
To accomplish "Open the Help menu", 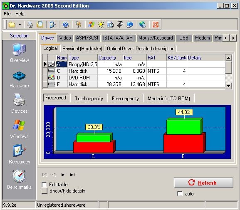I will pyautogui.click(x=20, y=14).
